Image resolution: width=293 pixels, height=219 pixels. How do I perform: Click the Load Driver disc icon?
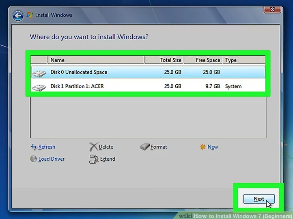33,159
